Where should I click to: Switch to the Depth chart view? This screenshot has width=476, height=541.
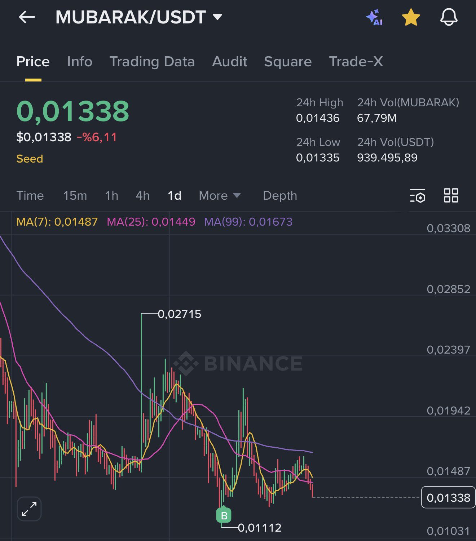280,196
